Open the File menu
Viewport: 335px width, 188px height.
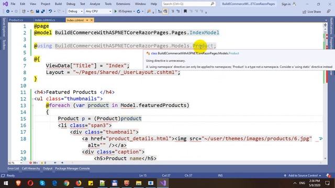pyautogui.click(x=13, y=4)
